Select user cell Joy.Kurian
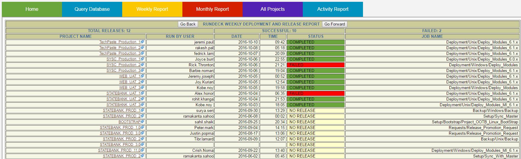Screen dimensions: 521x159 [x=180, y=82]
